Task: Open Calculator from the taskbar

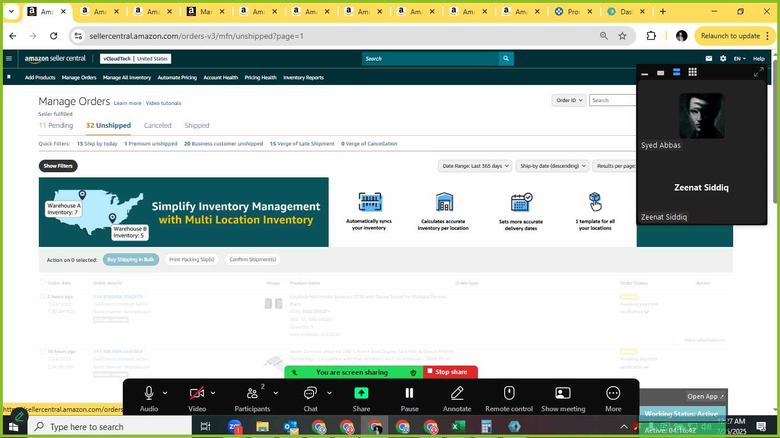Action: (x=487, y=427)
